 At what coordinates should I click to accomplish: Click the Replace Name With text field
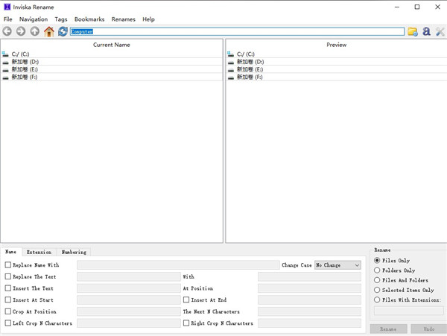pos(178,265)
